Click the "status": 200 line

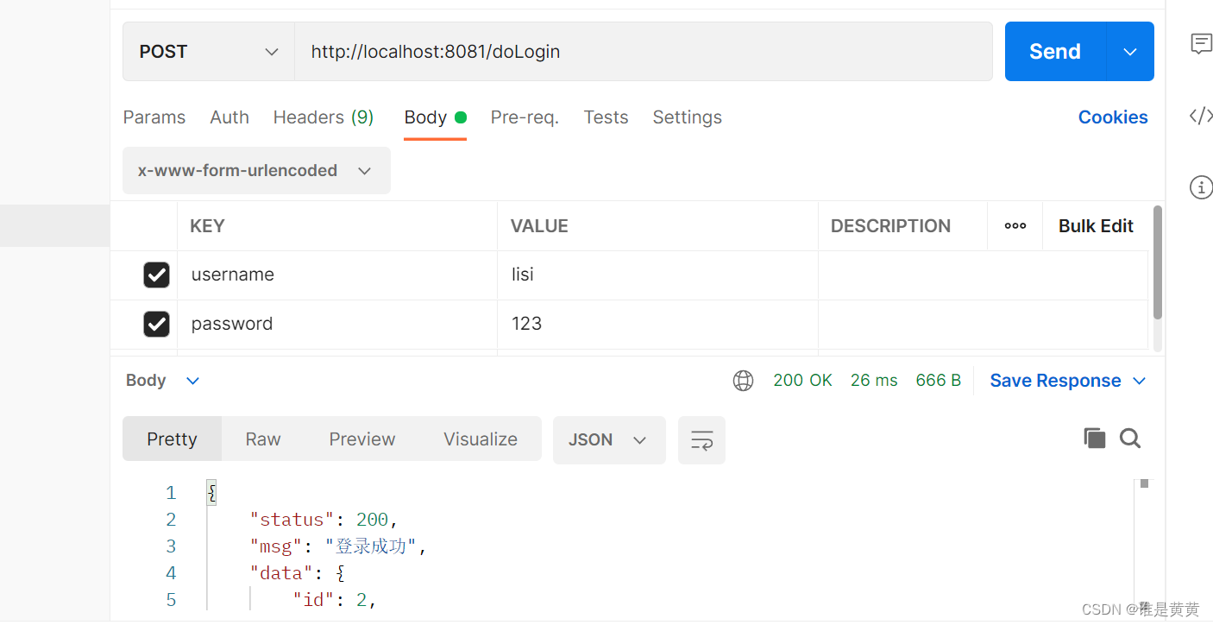coord(324,520)
